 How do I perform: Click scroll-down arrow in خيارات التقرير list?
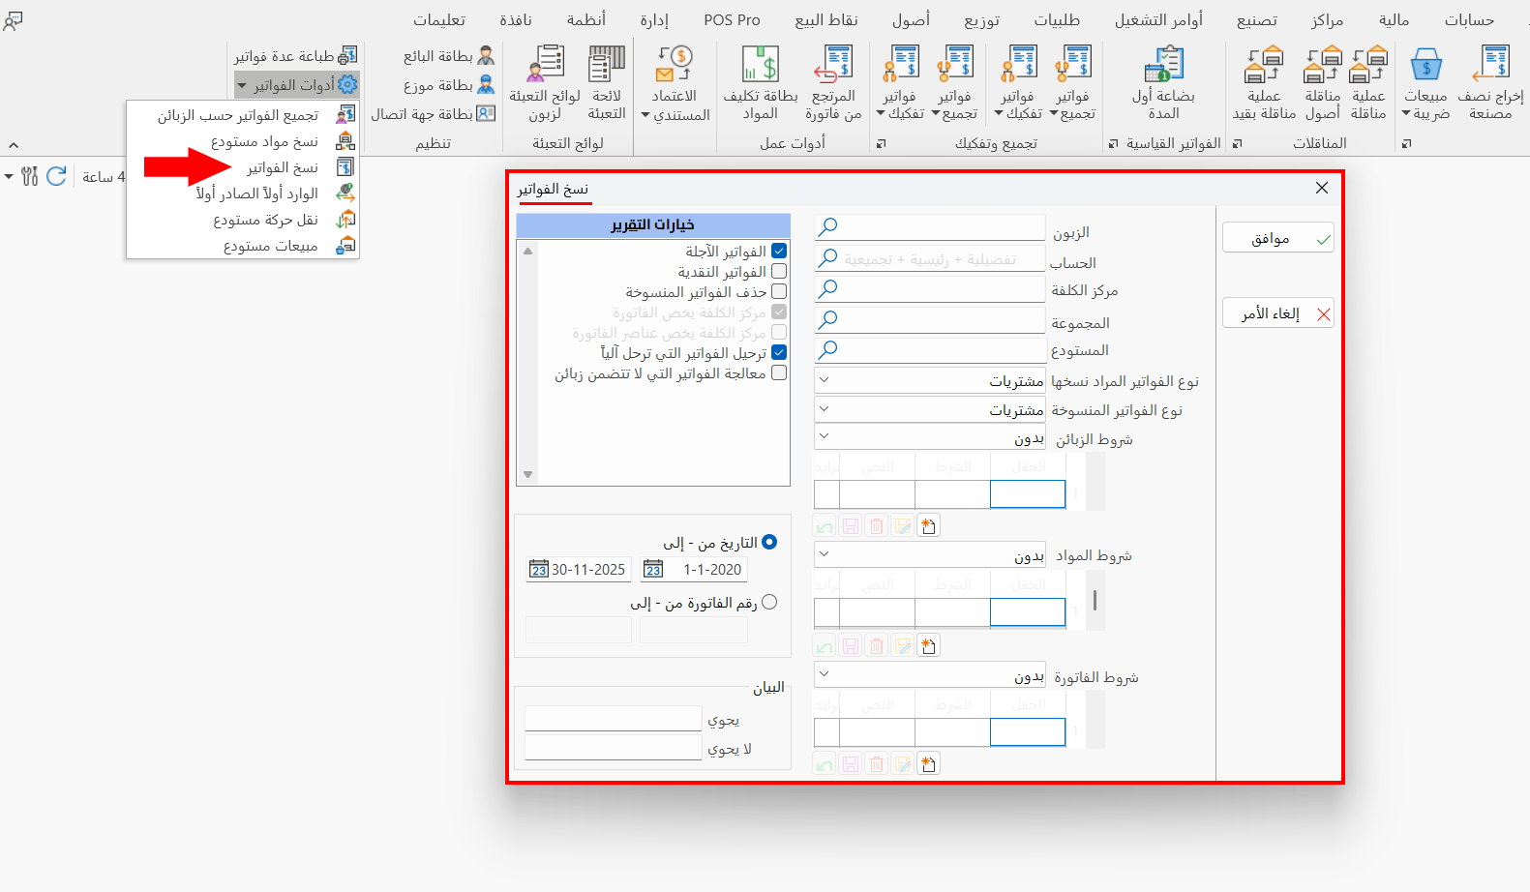tap(527, 475)
